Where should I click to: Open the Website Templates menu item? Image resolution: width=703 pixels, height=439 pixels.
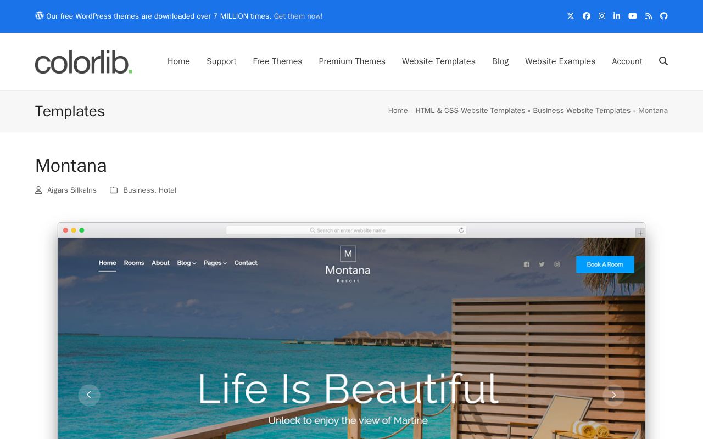[439, 61]
